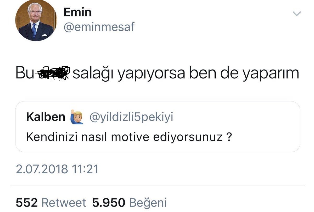Expand the tweet options chevron
Image resolution: width=314 pixels, height=212 pixels.
coord(296,14)
